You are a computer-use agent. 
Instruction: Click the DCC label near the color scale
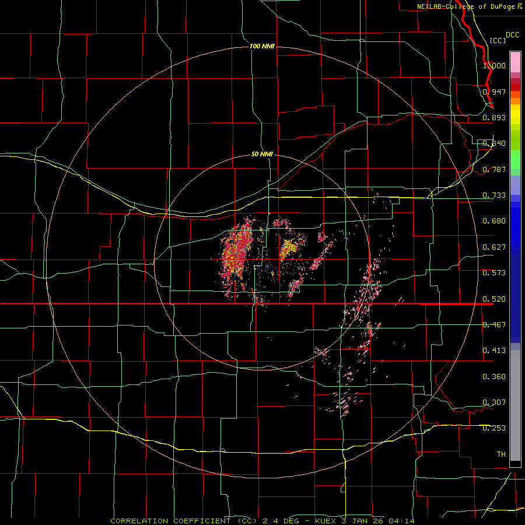(512, 35)
